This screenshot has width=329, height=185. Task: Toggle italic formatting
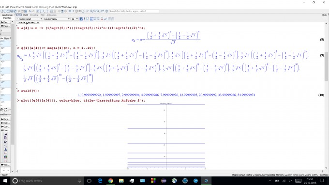tap(84, 19)
